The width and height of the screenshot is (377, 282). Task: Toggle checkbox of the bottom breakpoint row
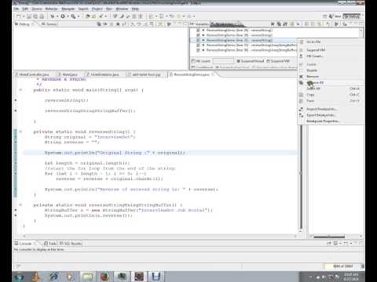click(198, 50)
